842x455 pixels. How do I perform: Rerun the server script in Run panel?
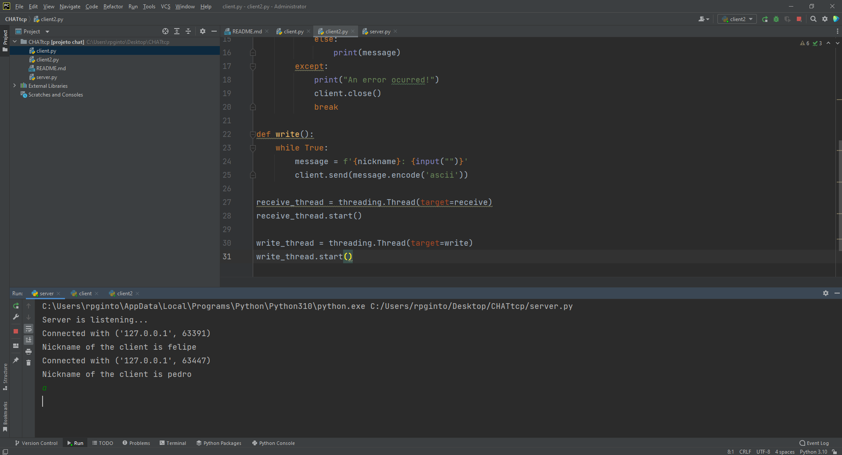16,306
